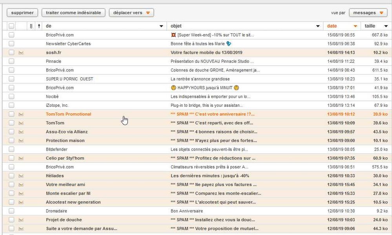Expand the 'messages' view dropdown
The height and width of the screenshot is (235, 392).
coord(368,13)
